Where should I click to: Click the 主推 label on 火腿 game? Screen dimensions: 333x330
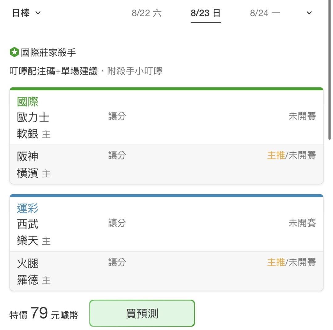[276, 262]
